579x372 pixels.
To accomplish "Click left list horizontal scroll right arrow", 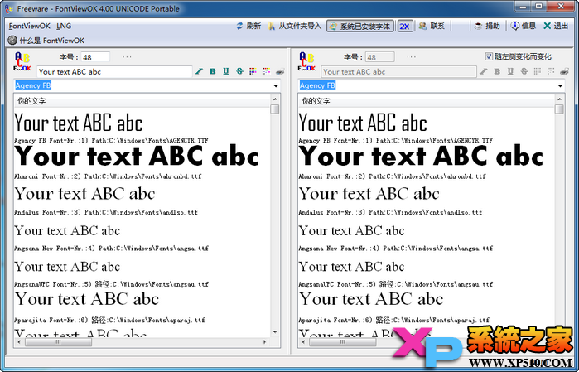I will (x=264, y=342).
